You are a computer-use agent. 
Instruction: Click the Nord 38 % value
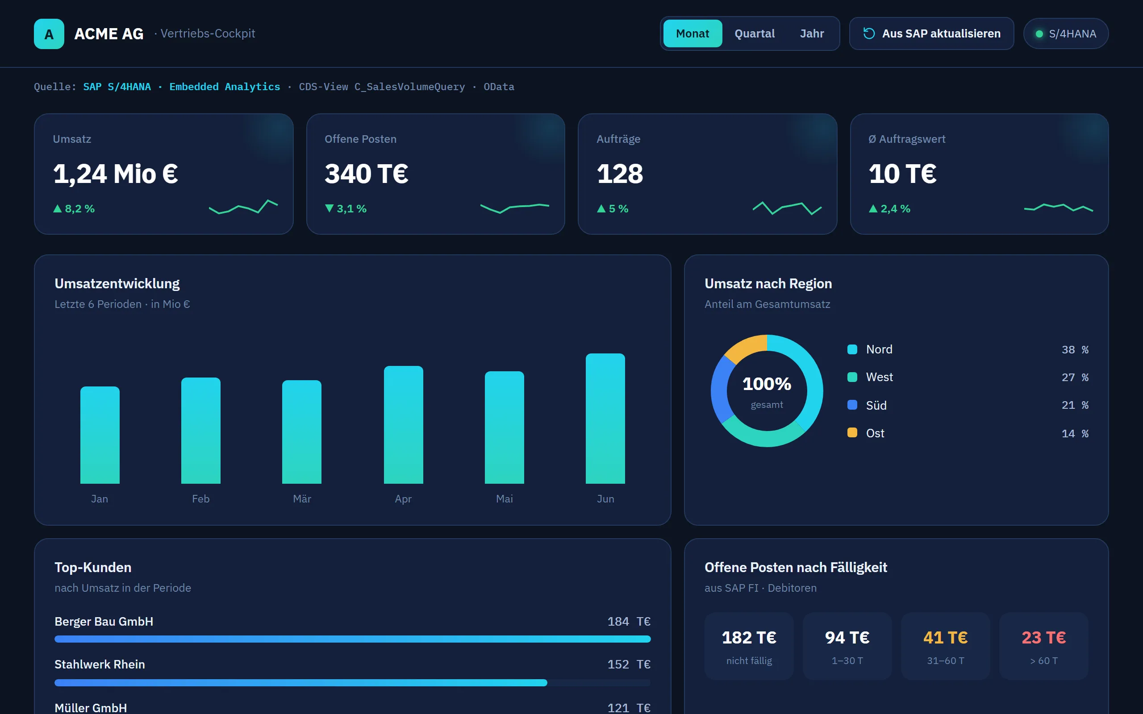pos(1075,349)
